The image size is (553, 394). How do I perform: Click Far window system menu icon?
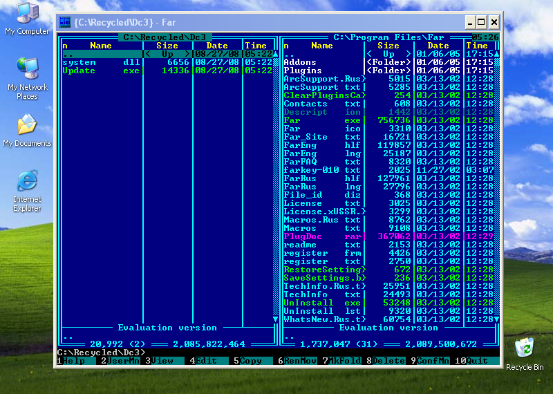point(64,22)
